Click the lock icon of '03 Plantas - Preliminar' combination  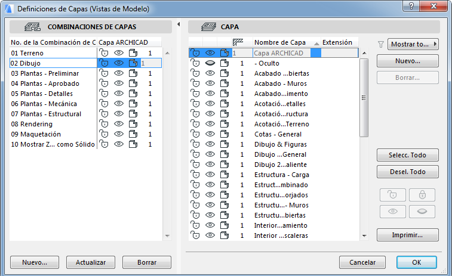(x=104, y=73)
